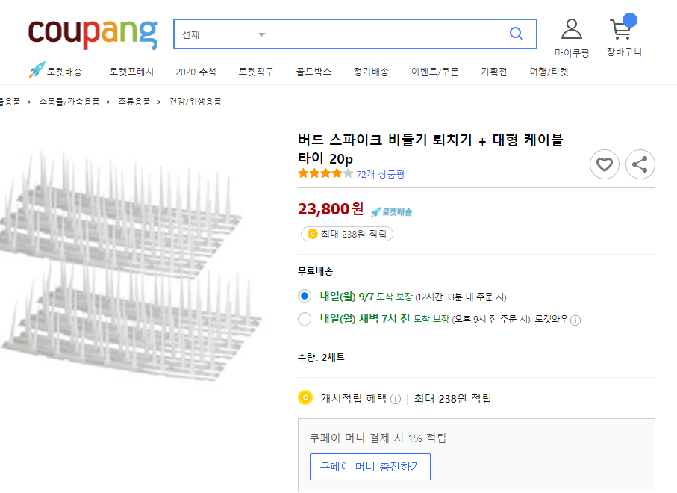Click the share icon button
677x493 pixels.
640,164
